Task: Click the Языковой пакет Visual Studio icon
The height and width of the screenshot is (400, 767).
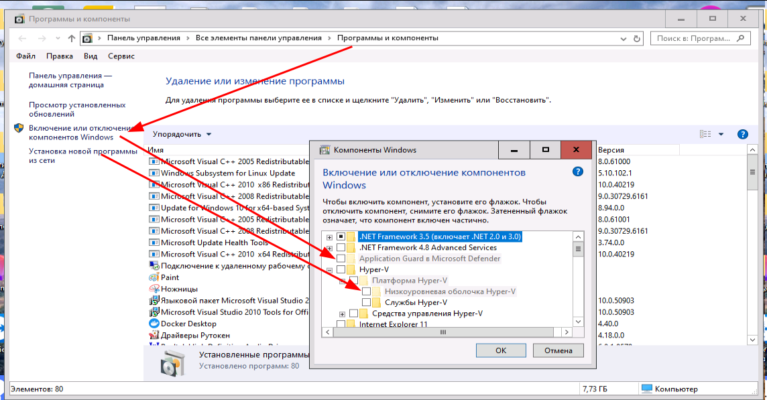Action: click(154, 300)
